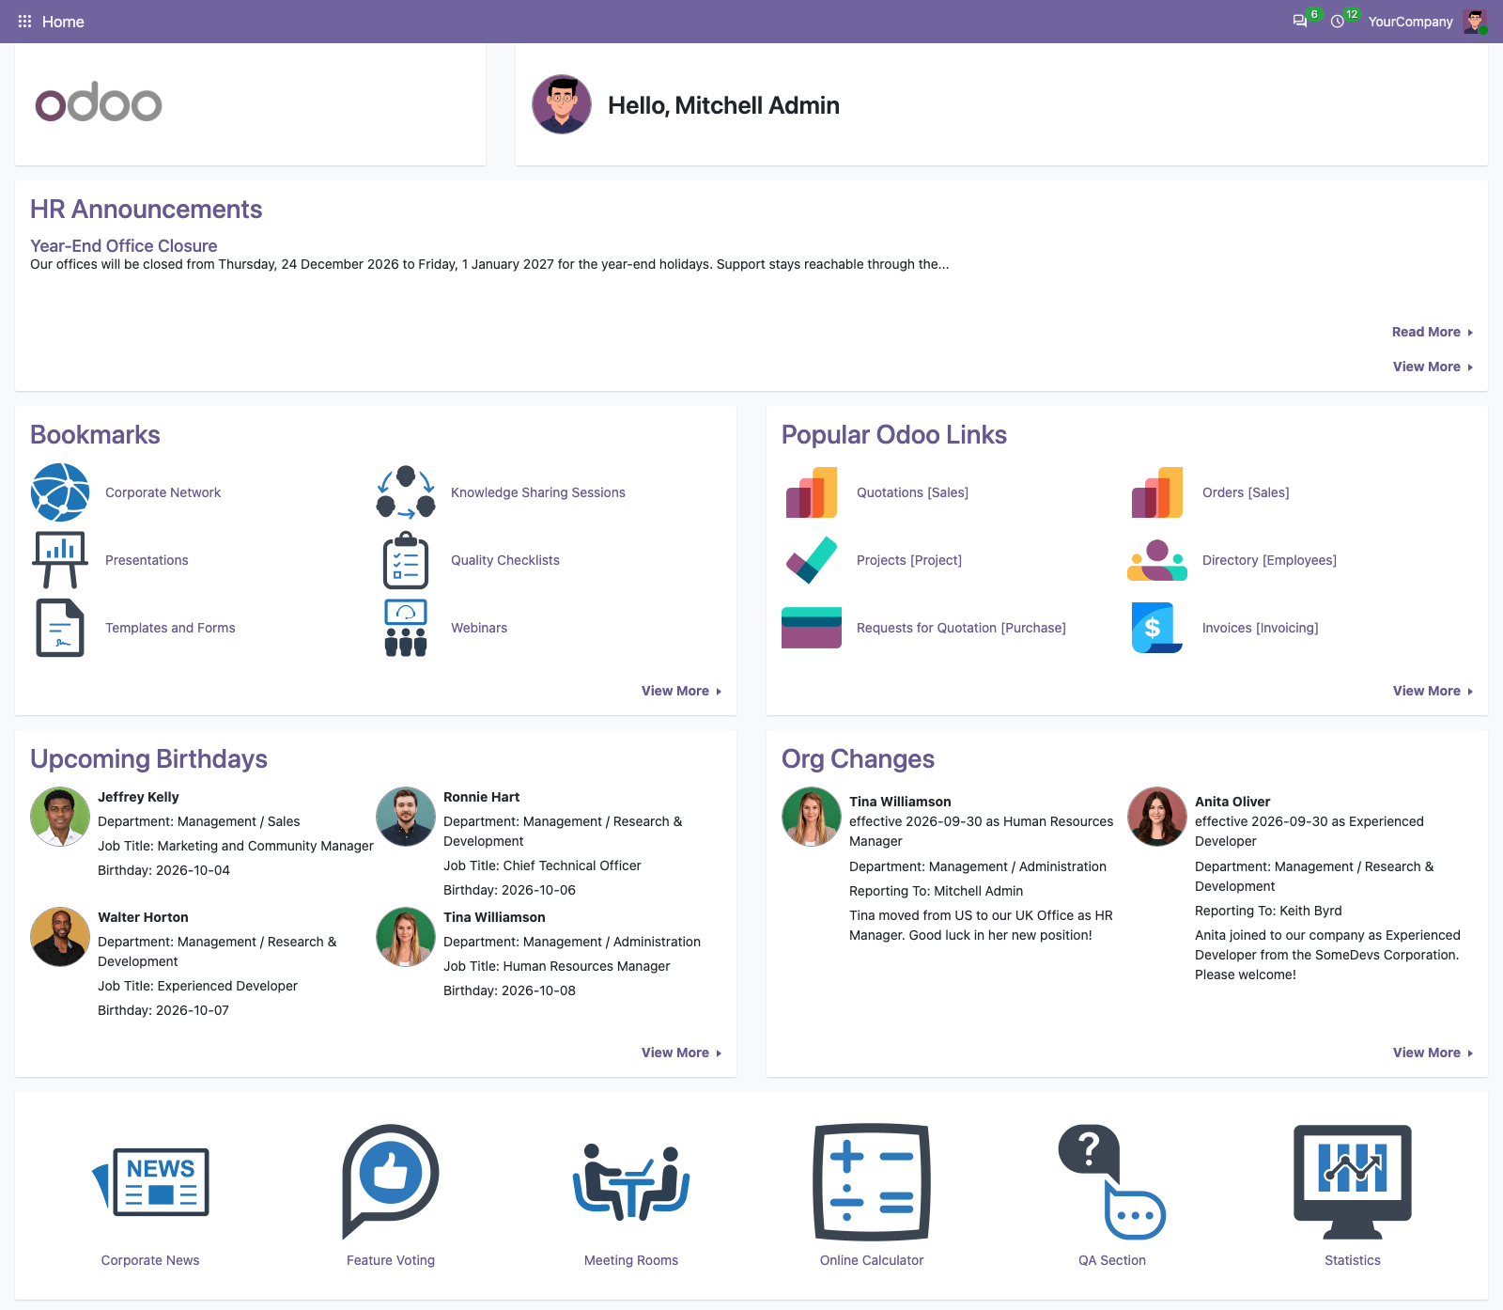
Task: Click Tina Williamson's photo in Org Changes
Action: click(812, 817)
